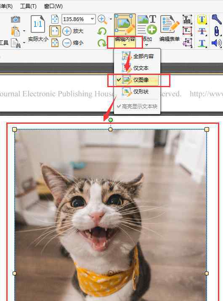Expand the 添加 add dropdown arrow
Image resolution: width=223 pixels, height=301 pixels.
point(146,45)
